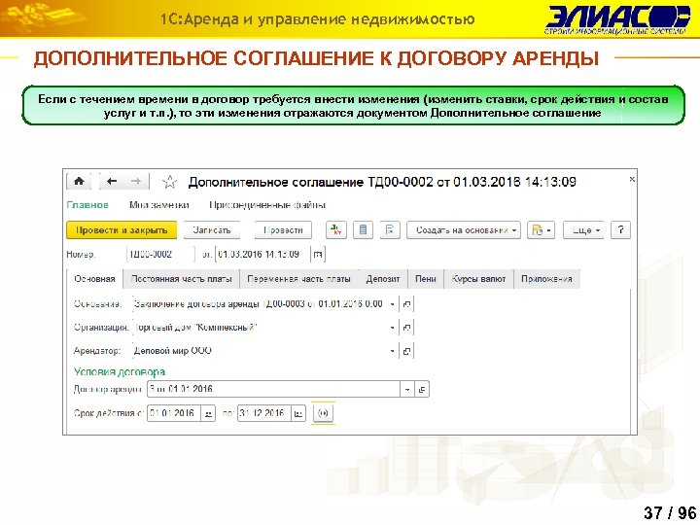Screen dimensions: 700x525
Task: Open the Арендатор record icon
Action: pos(406,351)
